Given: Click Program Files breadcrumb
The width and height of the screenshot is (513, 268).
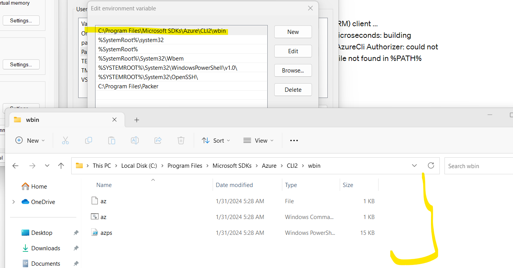Looking at the screenshot, I should (185, 166).
